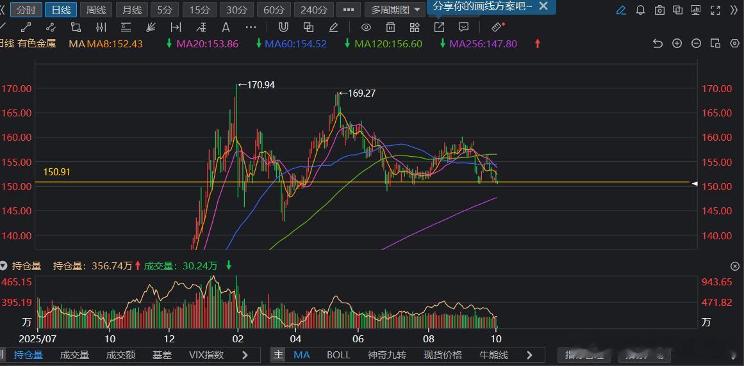Collapse the 持仓量 indicator panel triangle

[x=4, y=266]
